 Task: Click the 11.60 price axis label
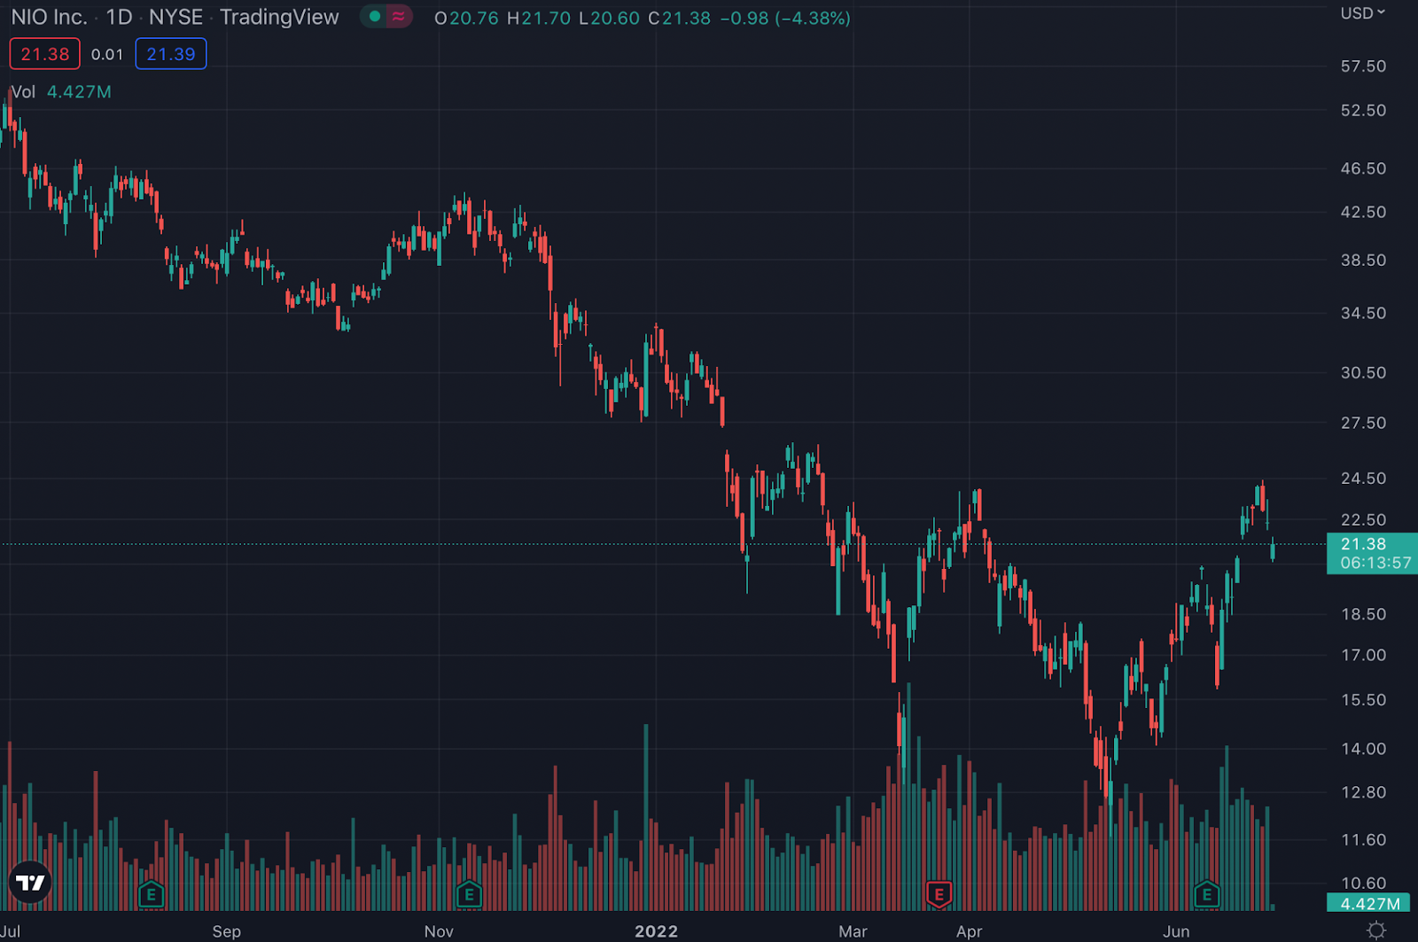click(1363, 840)
